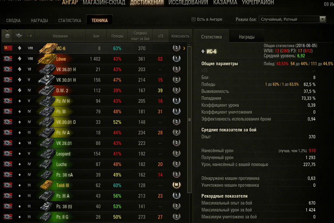Select the Luchs row name

pos(61,164)
